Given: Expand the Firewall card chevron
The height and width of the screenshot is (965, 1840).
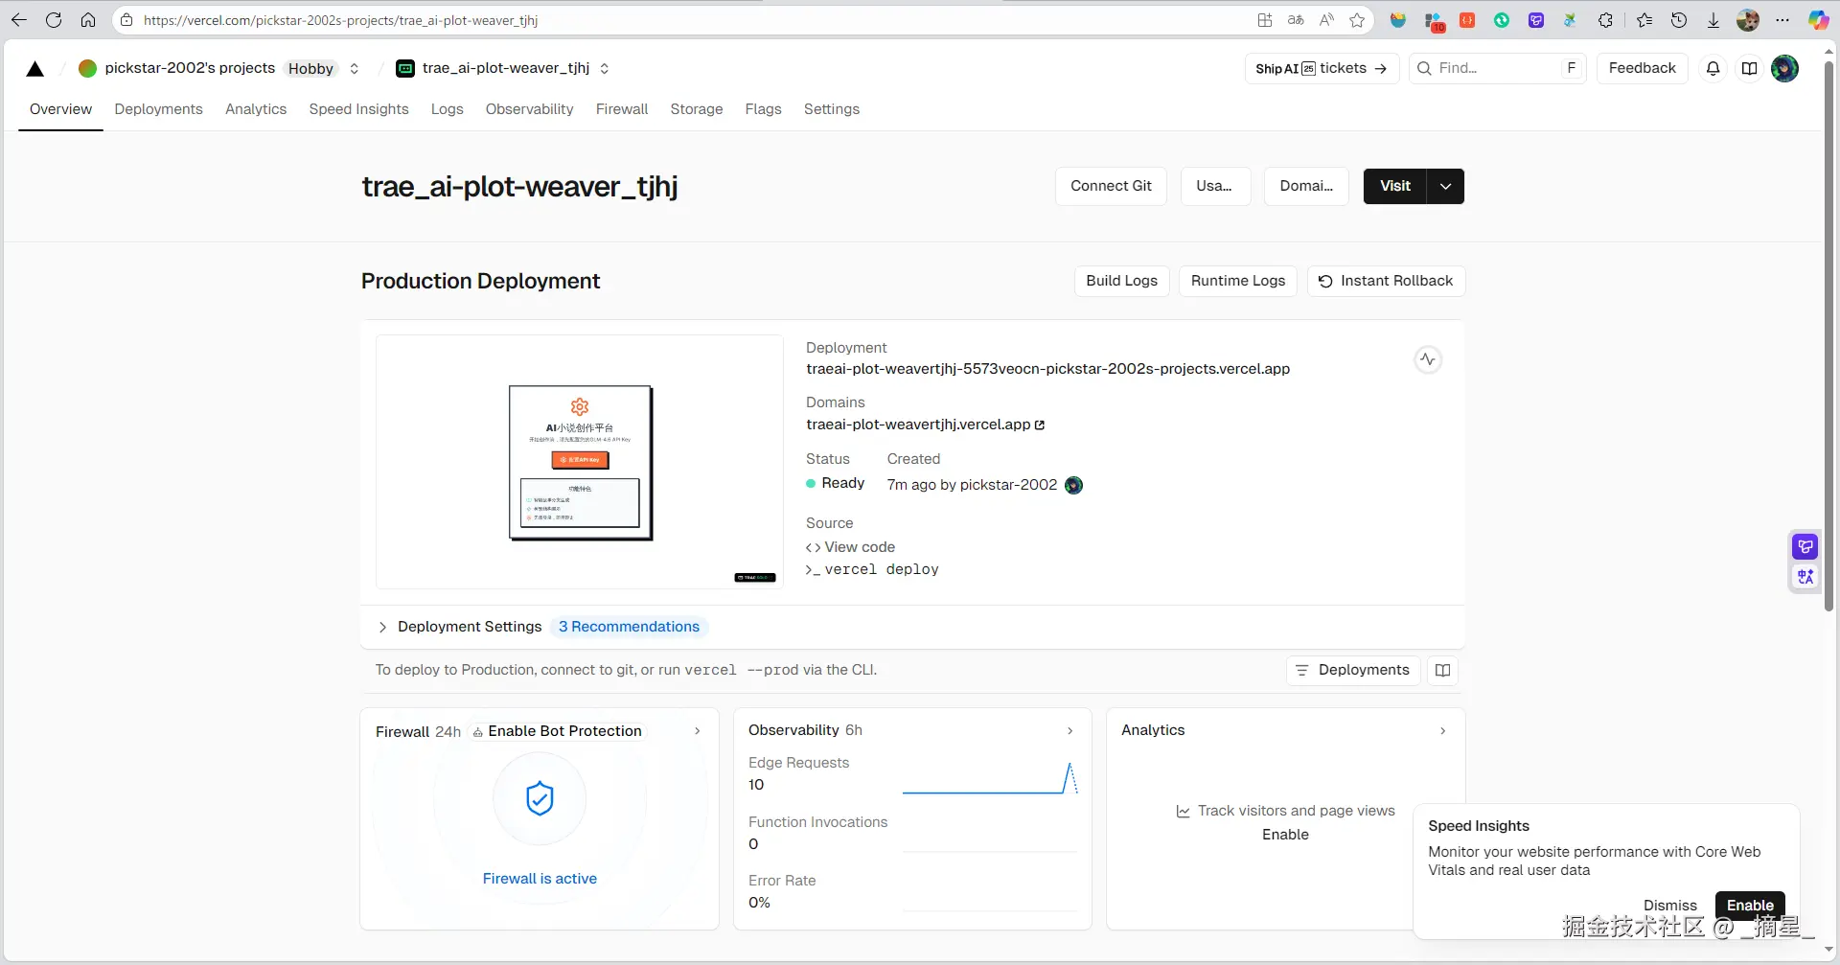Looking at the screenshot, I should click(698, 731).
